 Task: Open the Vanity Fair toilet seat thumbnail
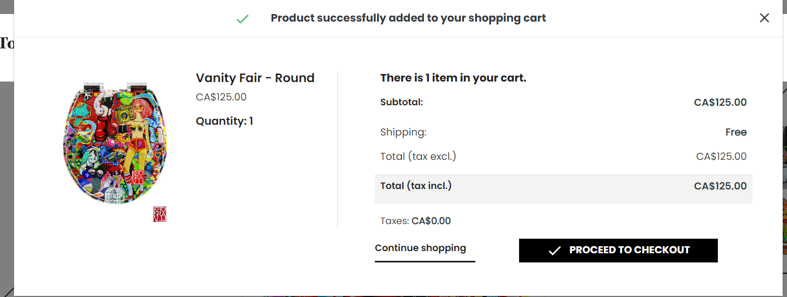pos(116,143)
